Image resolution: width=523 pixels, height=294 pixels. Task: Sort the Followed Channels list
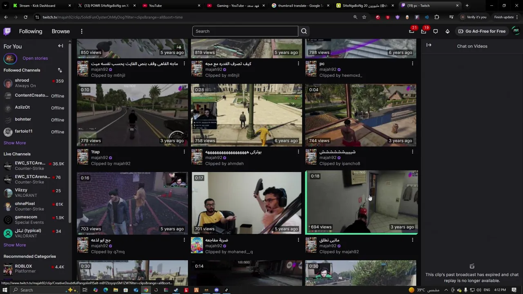60,70
